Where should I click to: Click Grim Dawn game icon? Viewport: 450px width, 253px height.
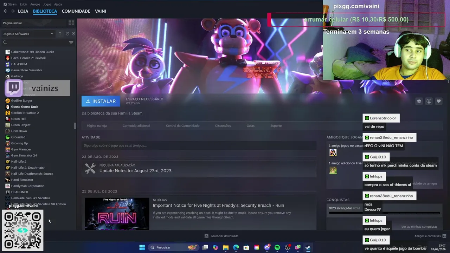click(x=8, y=131)
